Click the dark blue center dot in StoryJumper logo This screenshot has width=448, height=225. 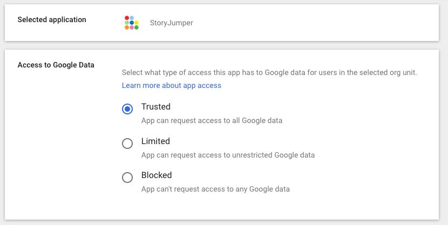132,23
